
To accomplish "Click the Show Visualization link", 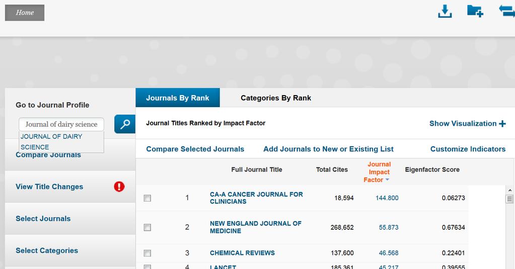I will pos(463,124).
